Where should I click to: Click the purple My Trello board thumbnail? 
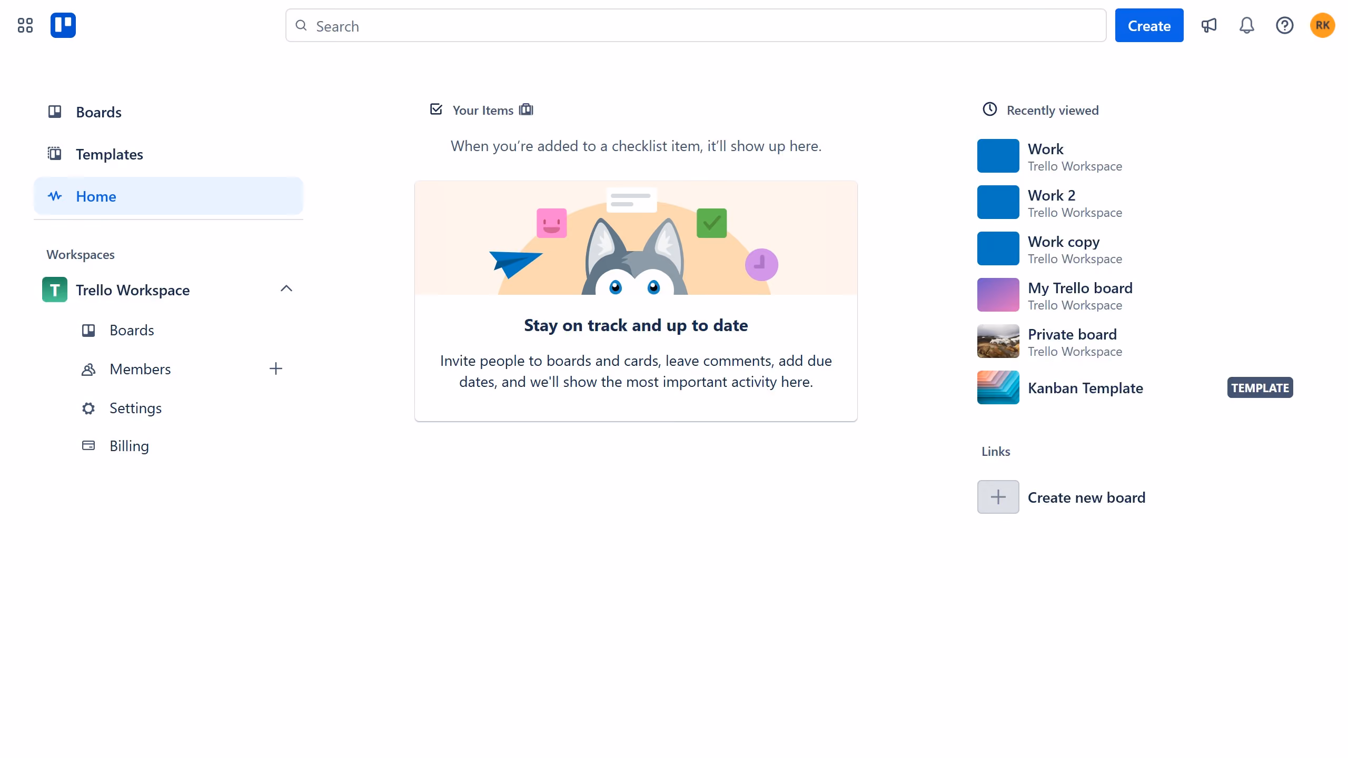(x=998, y=295)
